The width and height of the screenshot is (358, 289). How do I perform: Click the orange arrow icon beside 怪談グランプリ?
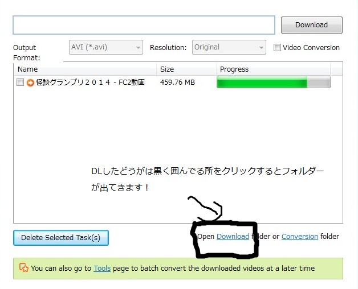tap(30, 82)
